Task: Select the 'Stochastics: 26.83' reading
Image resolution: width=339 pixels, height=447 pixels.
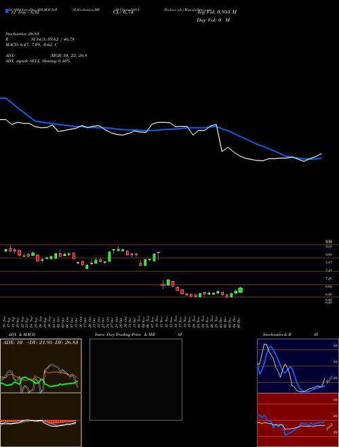Action: tap(22, 34)
